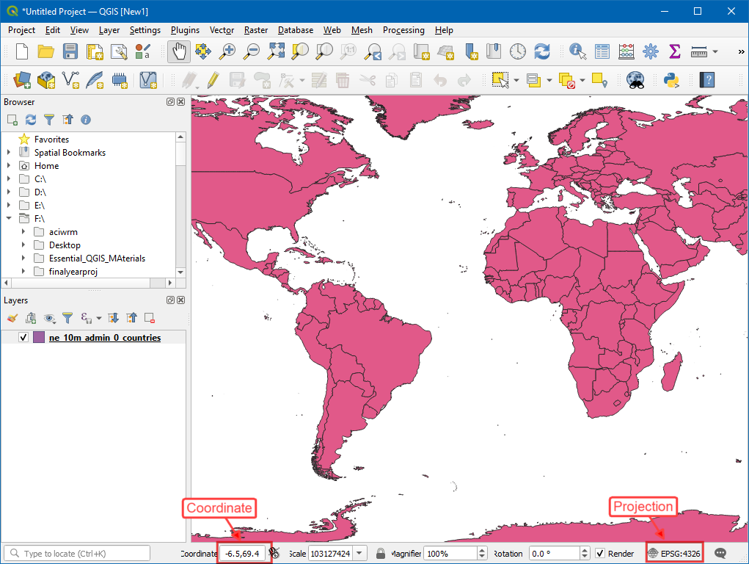The image size is (749, 564).
Task: Select the Pan Map hand tool
Action: tap(179, 51)
